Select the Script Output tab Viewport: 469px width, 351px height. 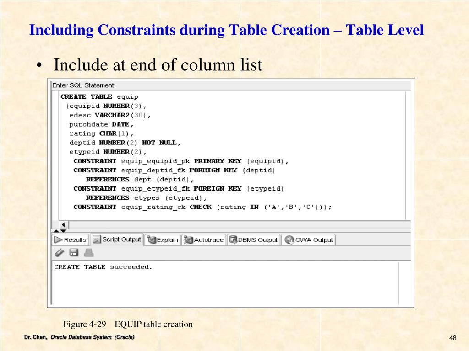[x=117, y=239]
